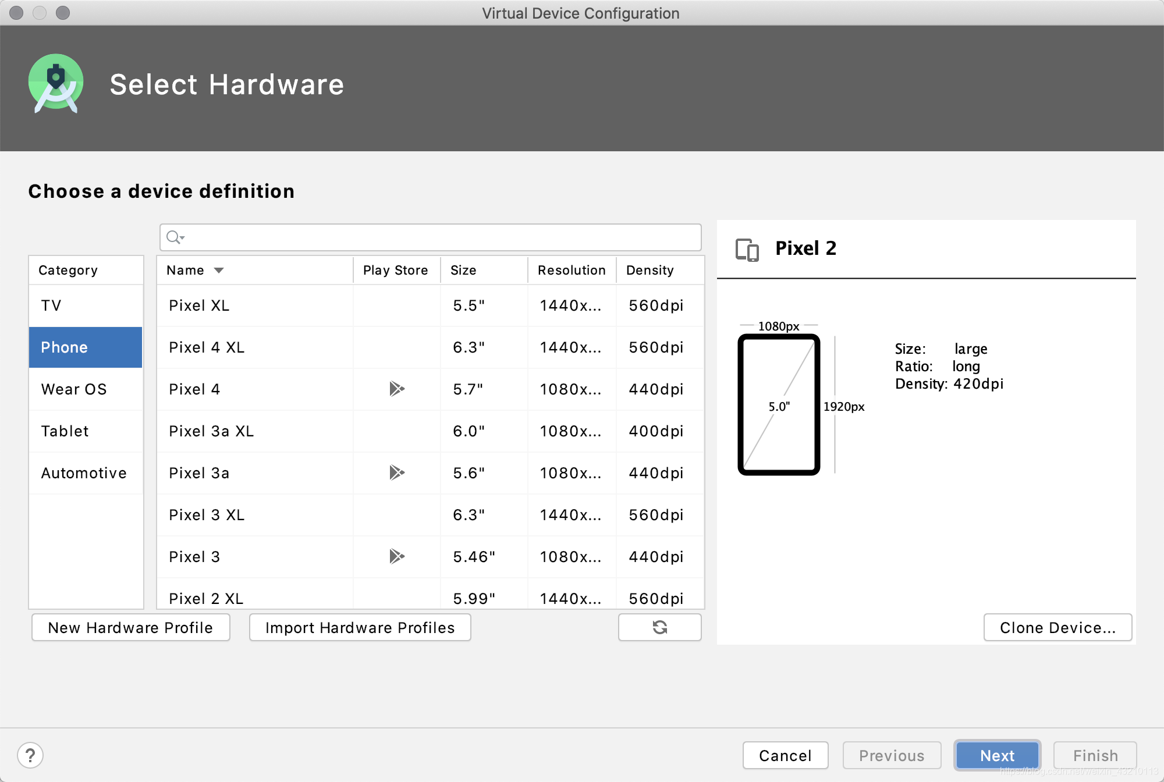Image resolution: width=1164 pixels, height=782 pixels.
Task: Open the help question mark button
Action: (x=30, y=755)
